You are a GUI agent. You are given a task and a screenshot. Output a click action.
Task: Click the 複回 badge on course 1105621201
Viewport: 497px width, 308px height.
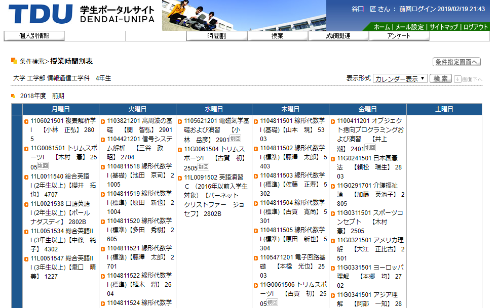(x=236, y=139)
